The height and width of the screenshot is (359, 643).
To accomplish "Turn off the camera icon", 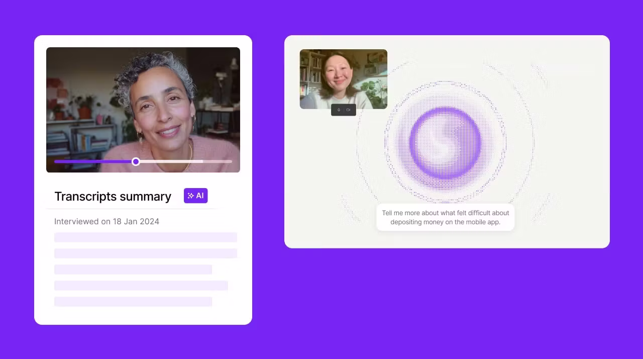I will tap(349, 110).
